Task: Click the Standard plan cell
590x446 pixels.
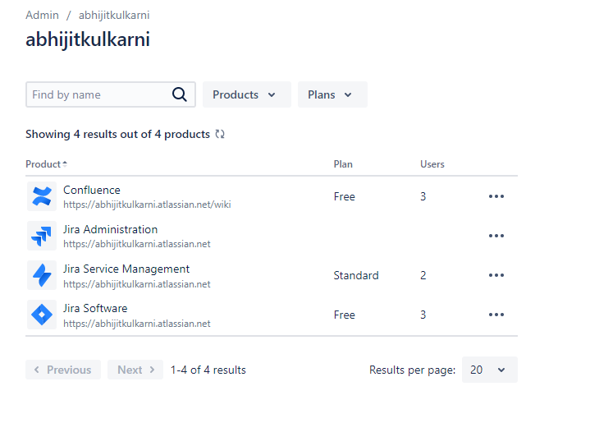Action: pos(356,275)
